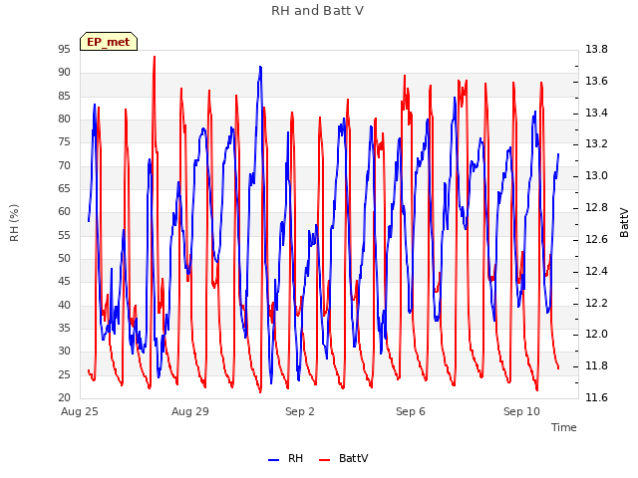Click the 'Aug 29' date tick label
The width and height of the screenshot is (638, 478).
[x=190, y=411]
